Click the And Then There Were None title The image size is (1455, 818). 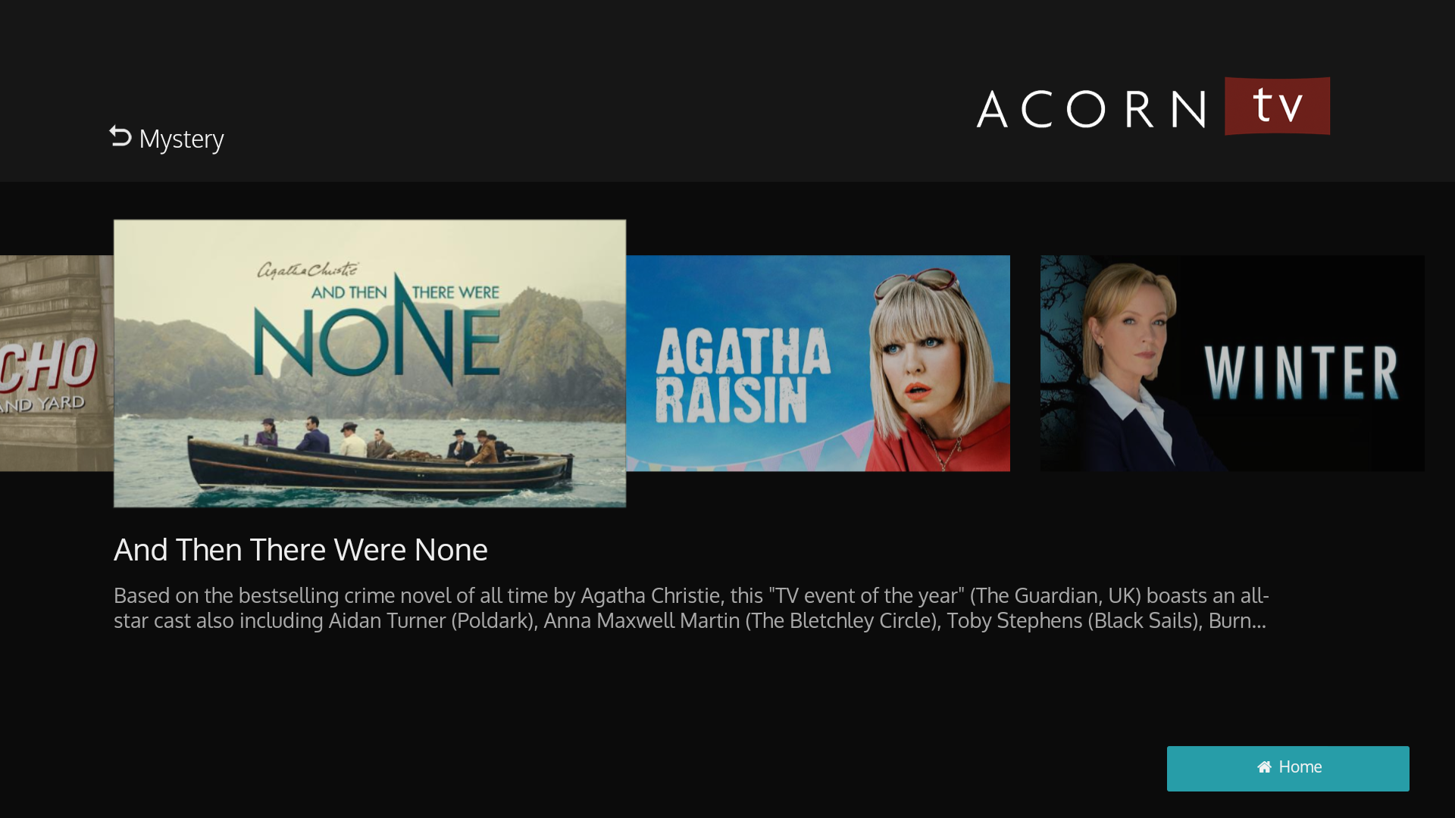point(301,550)
